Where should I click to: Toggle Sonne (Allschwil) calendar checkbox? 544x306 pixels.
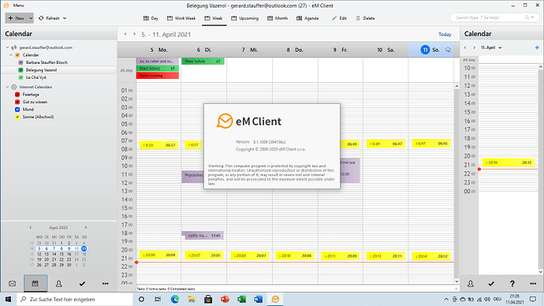coord(17,117)
